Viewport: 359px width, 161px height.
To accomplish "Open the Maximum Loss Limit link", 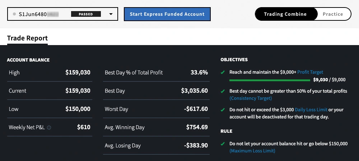I will (252, 151).
